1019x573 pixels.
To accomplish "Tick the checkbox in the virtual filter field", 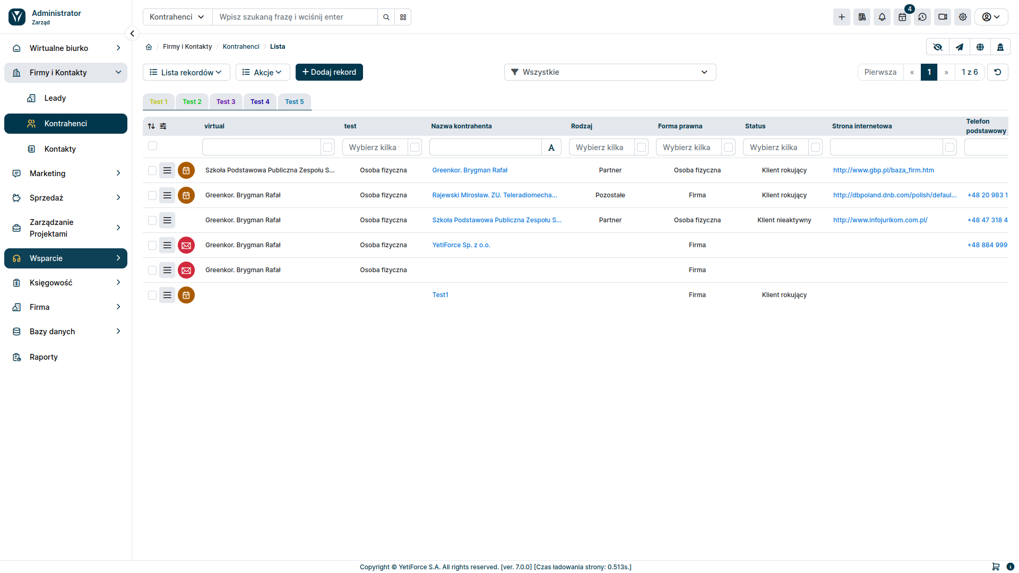I will coord(328,147).
